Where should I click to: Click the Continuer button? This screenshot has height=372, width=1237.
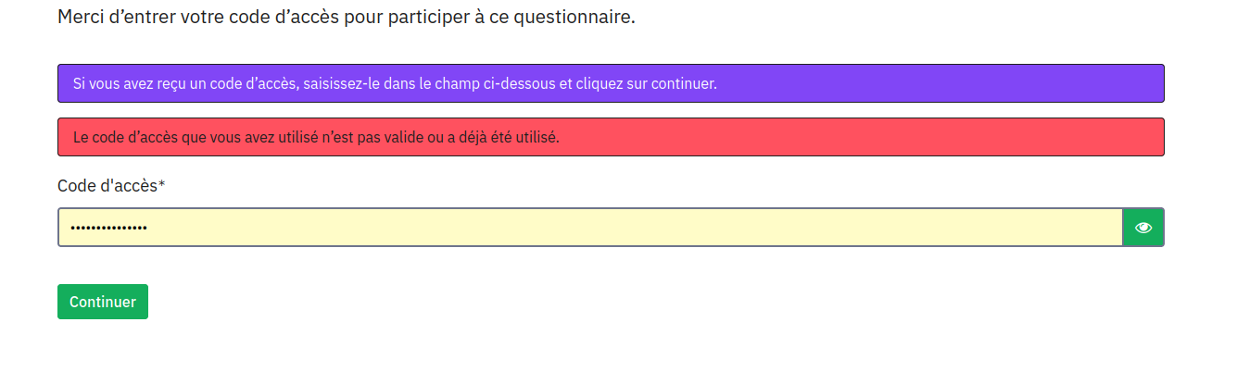pos(103,302)
